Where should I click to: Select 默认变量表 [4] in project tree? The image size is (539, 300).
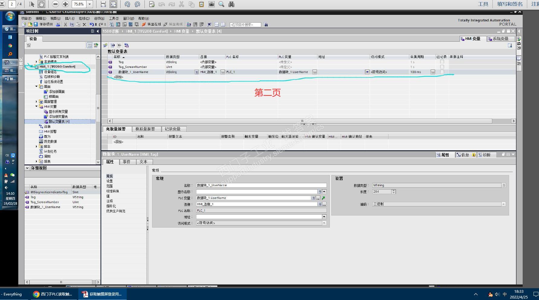(x=59, y=122)
